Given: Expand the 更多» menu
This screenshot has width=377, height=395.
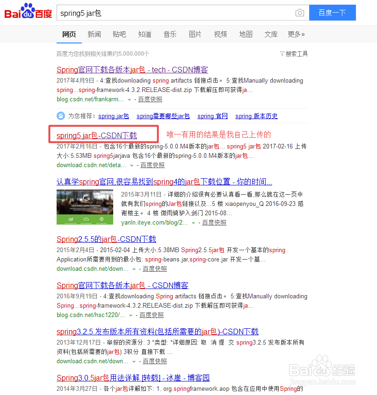Looking at the screenshot, I should tap(296, 34).
